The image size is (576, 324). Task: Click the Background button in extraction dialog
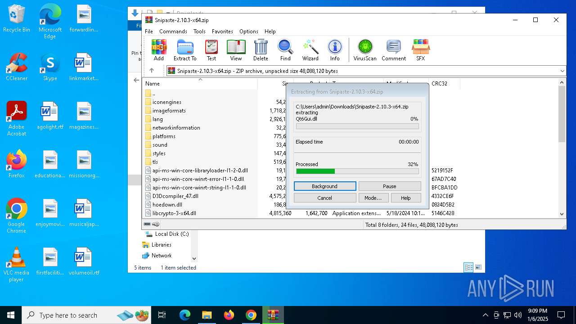pyautogui.click(x=325, y=186)
